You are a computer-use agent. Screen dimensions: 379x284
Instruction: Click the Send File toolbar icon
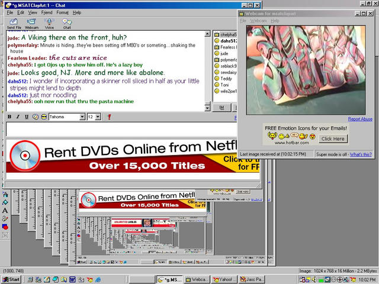pos(14,24)
